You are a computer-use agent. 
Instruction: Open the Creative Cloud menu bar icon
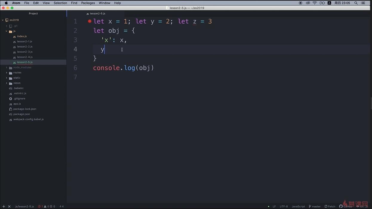tap(308, 3)
